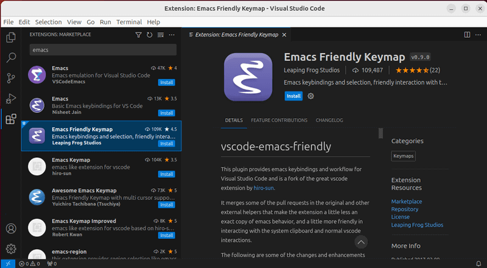Open the View menu

[x=74, y=22]
